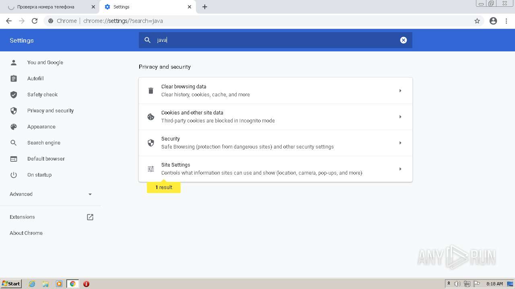Open On startup settings
The width and height of the screenshot is (515, 289).
point(39,175)
